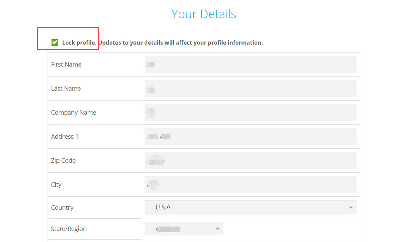
Task: Click the City label text
Action: [56, 185]
